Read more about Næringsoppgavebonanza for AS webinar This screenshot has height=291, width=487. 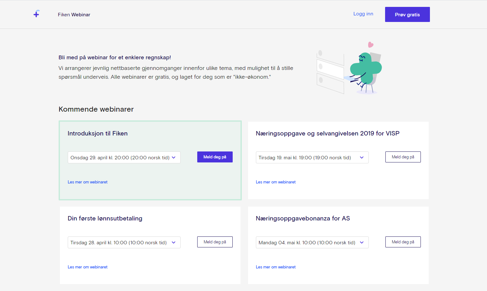(x=276, y=267)
